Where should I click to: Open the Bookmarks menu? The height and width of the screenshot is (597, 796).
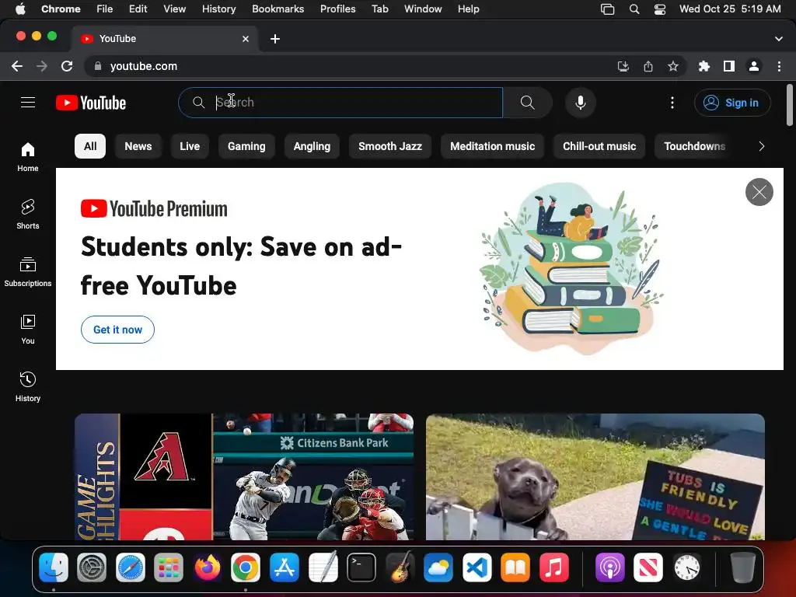pyautogui.click(x=278, y=9)
